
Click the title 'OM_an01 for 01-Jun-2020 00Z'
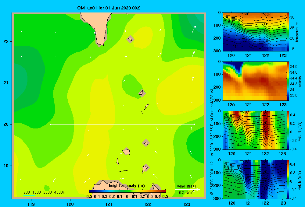pos(108,8)
